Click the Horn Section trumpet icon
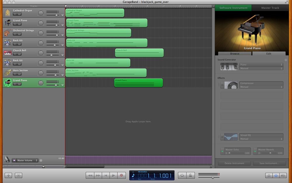The height and width of the screenshot is (183, 292). 8,73
